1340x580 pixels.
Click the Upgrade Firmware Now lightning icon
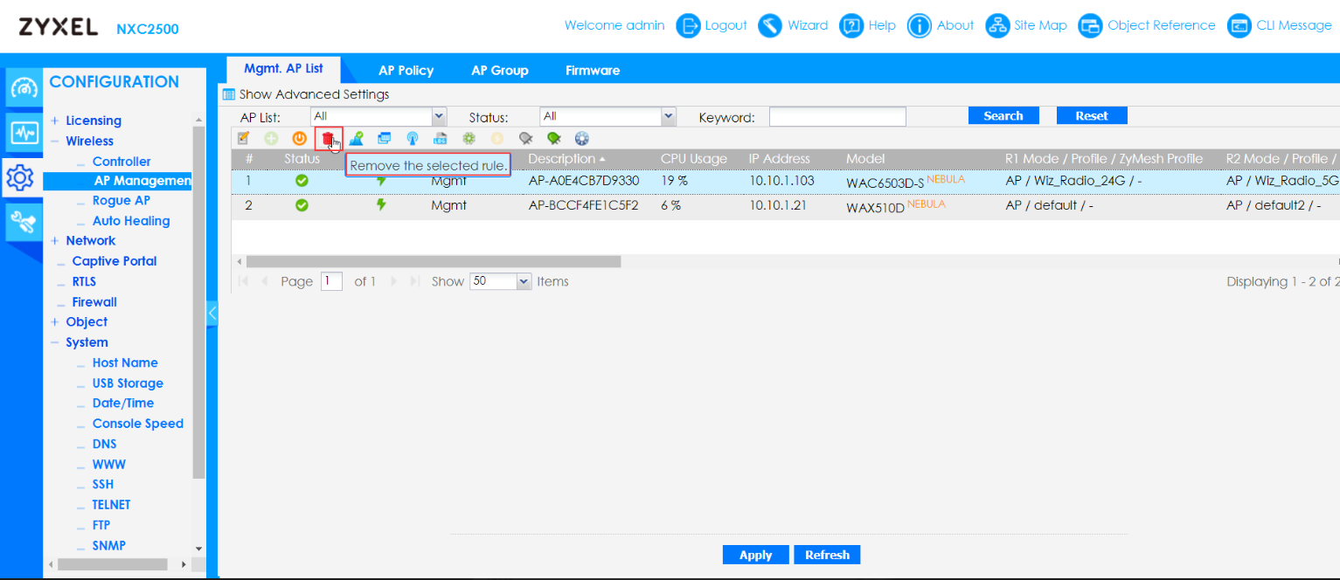pos(496,138)
